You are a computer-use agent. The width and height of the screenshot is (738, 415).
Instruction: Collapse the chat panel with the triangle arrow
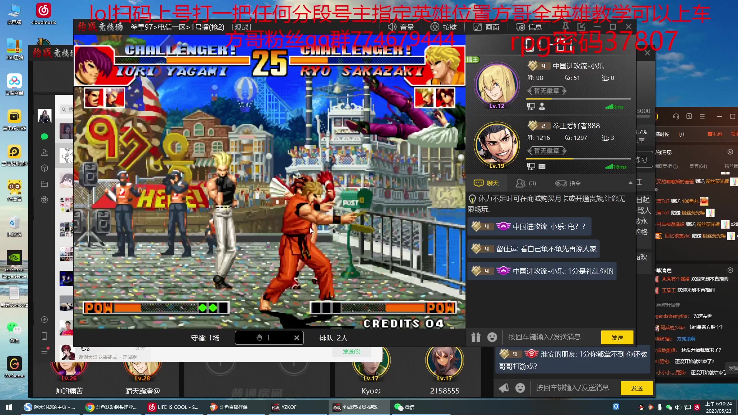coord(630,183)
